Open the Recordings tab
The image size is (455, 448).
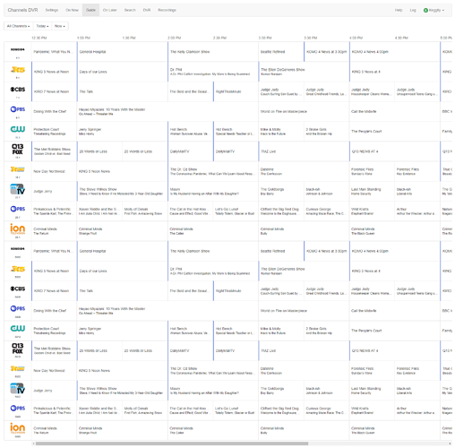coord(167,10)
